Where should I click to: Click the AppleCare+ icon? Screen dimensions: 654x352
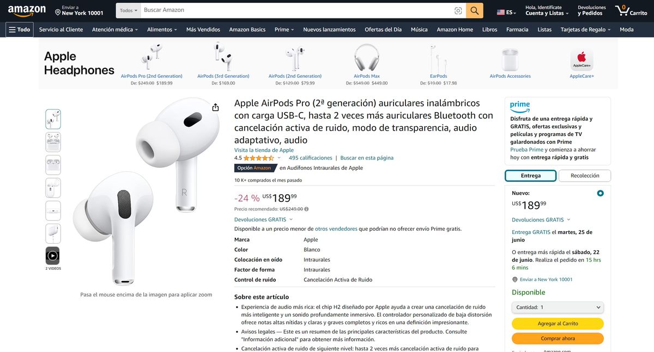582,60
